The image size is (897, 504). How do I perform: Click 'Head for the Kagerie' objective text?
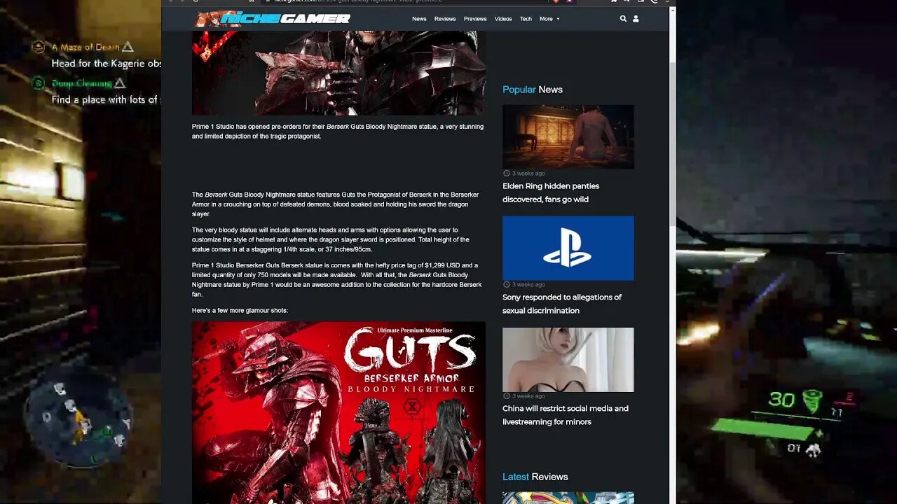[107, 64]
